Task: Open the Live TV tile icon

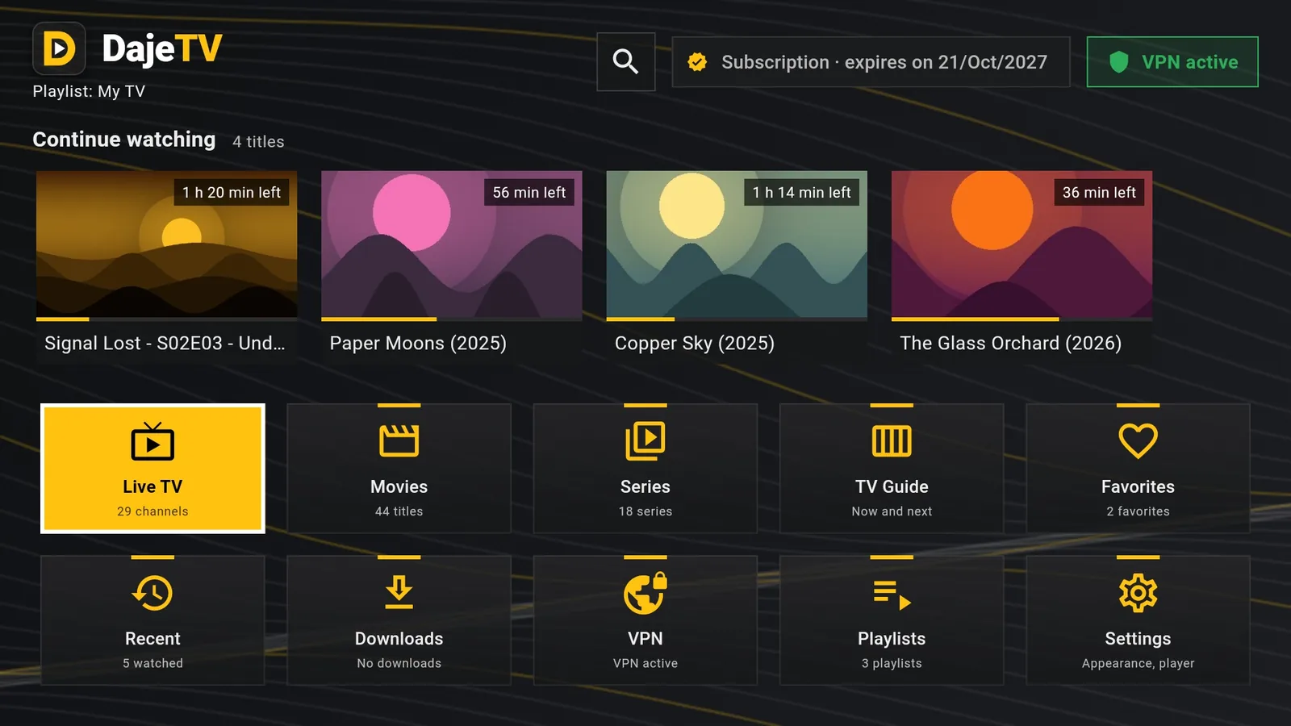Action: [x=152, y=441]
